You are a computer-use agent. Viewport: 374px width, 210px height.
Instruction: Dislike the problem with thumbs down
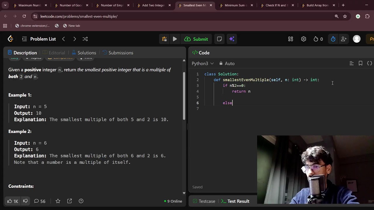(25, 201)
